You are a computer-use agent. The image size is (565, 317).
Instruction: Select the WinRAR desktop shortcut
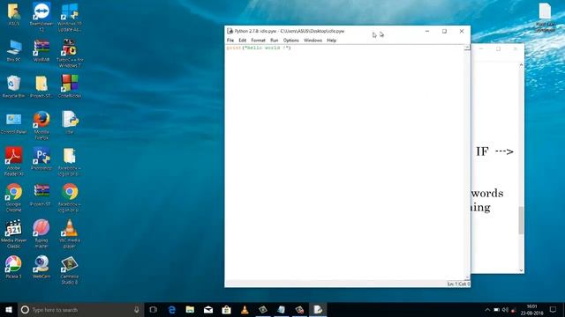(x=41, y=51)
